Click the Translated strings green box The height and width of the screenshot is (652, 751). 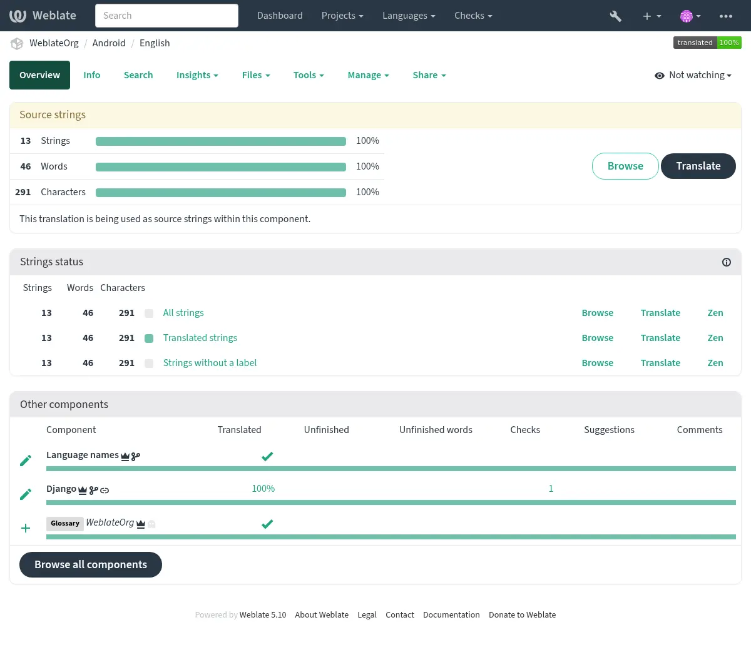tap(149, 339)
